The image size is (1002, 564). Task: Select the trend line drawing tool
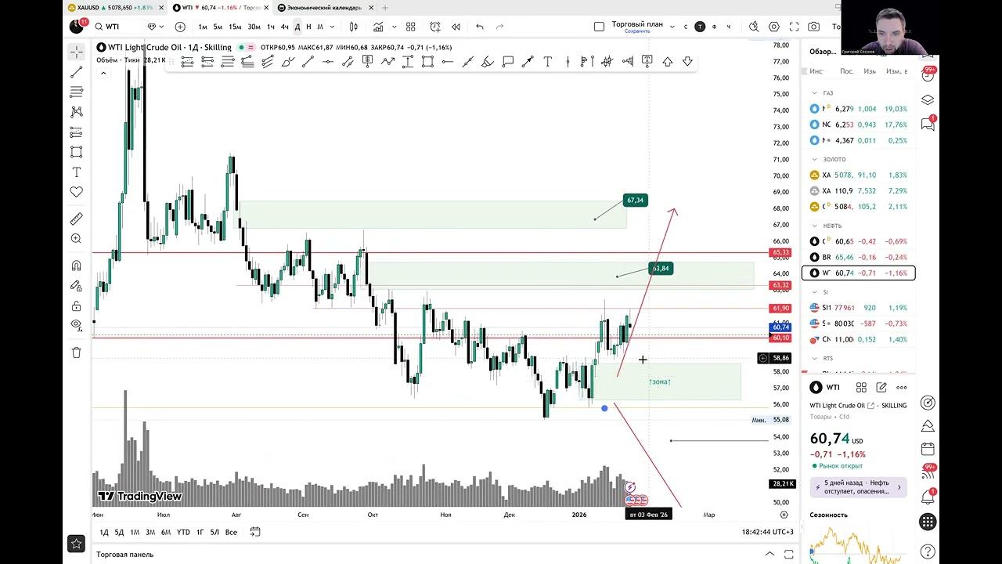[x=76, y=72]
